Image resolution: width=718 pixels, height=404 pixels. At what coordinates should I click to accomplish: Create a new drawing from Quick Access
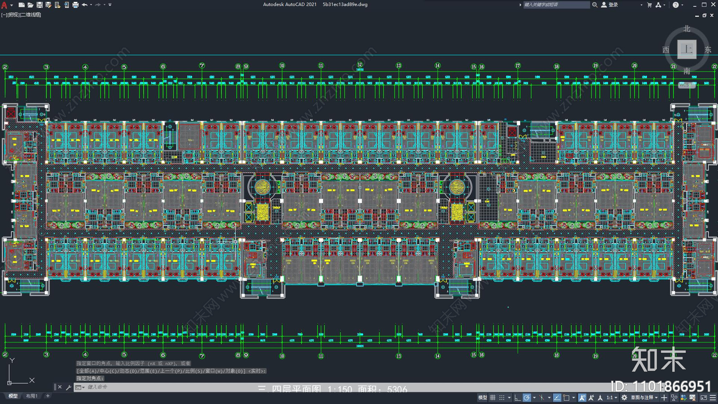22,5
